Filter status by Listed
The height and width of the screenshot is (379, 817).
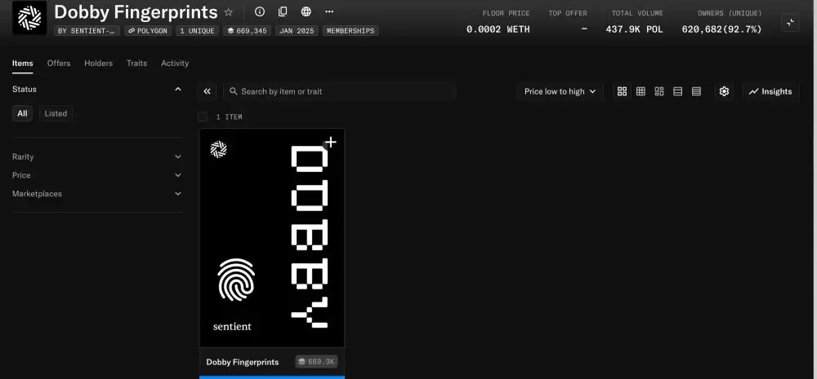click(x=56, y=113)
